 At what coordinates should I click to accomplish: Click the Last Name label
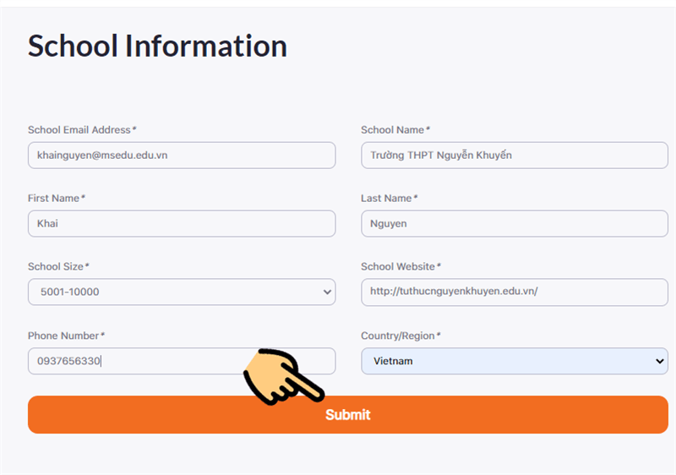coord(389,199)
